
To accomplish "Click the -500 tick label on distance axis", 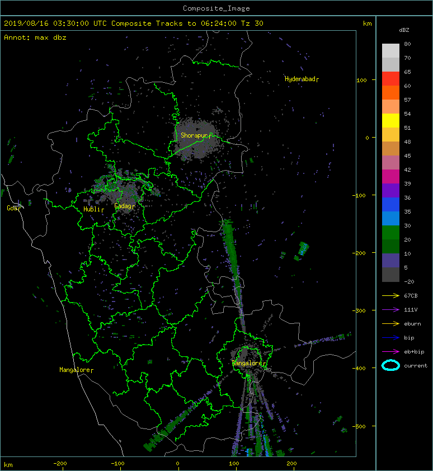I will (x=359, y=427).
